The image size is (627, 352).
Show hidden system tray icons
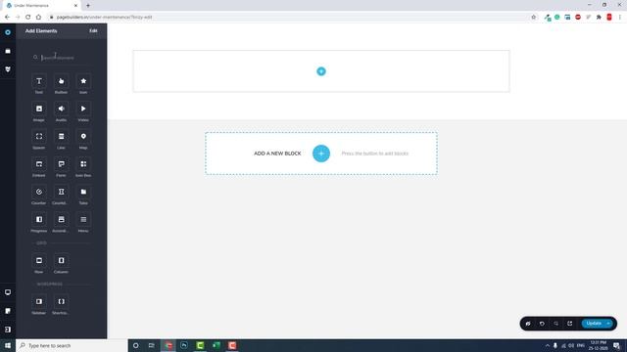point(547,345)
